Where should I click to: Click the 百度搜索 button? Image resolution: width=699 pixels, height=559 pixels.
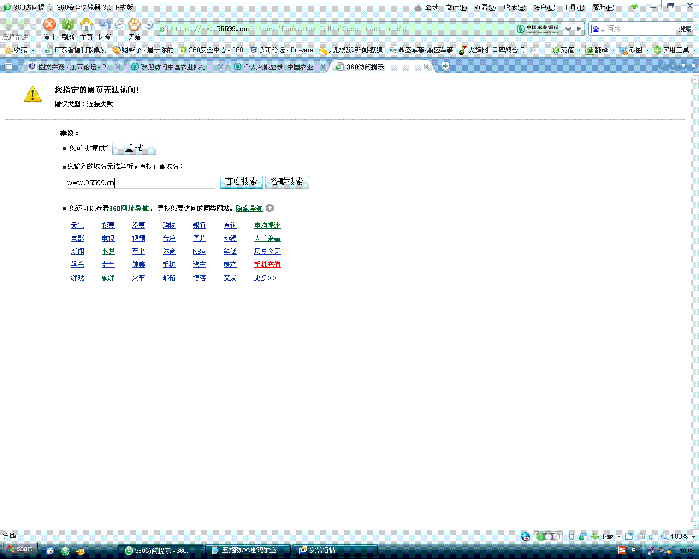[241, 182]
